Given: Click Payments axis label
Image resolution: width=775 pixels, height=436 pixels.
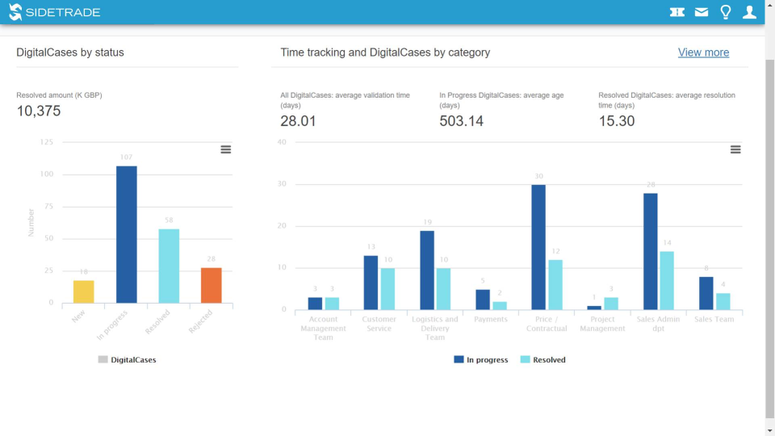Looking at the screenshot, I should point(490,320).
